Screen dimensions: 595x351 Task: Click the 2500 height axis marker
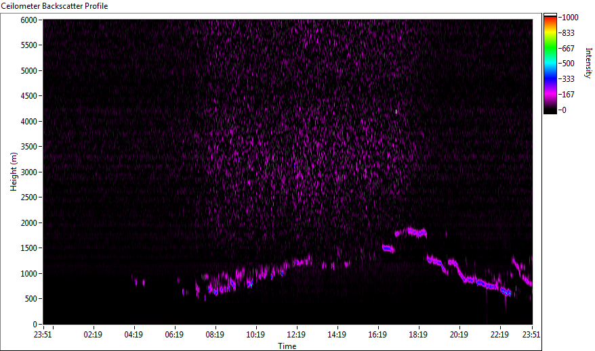29,197
